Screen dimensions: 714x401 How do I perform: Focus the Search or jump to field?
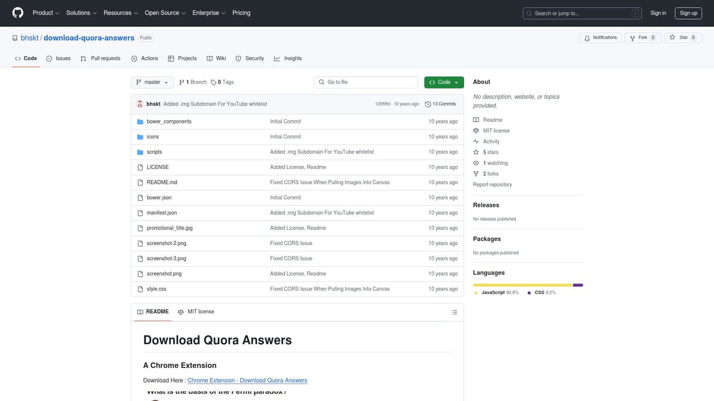click(x=582, y=13)
